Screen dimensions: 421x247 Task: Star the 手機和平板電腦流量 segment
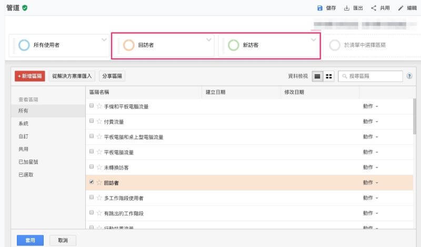[x=99, y=106]
